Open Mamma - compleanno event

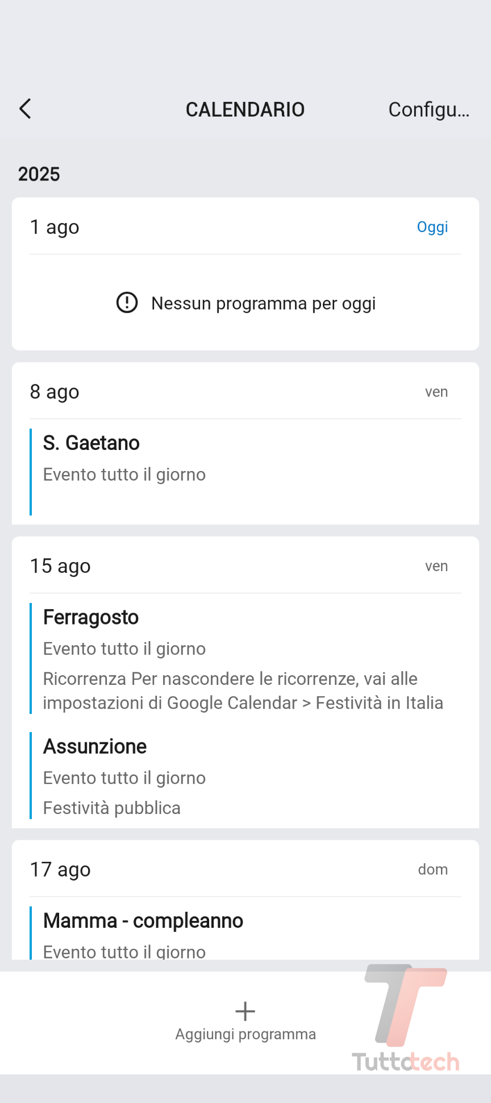pos(143,920)
